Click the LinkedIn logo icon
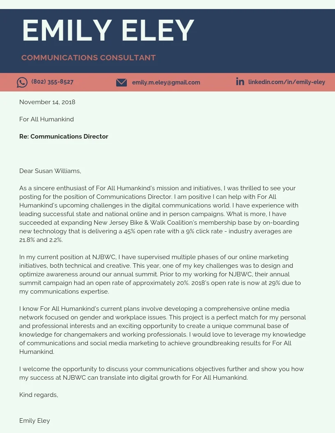The image size is (335, 433). [x=240, y=82]
